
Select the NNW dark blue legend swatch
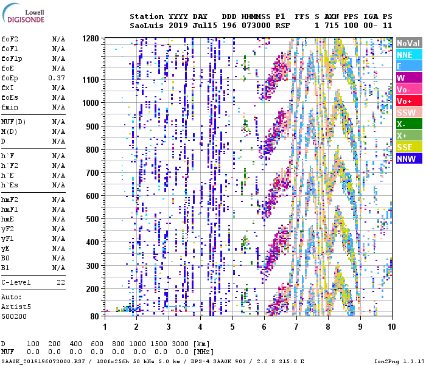pos(409,158)
